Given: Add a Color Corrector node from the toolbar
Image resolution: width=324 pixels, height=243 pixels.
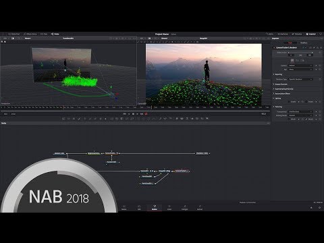Looking at the screenshot, I should coord(85,119).
